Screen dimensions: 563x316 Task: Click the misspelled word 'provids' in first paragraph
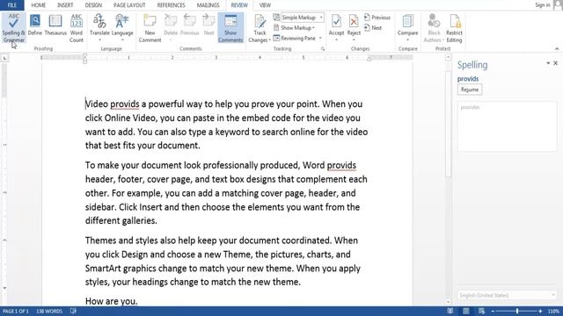tap(124, 104)
